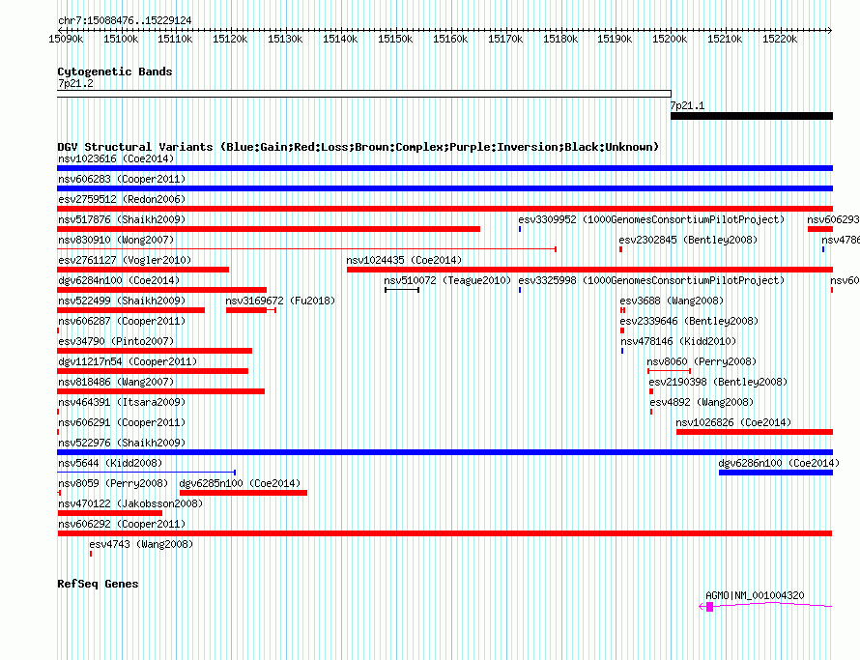The width and height of the screenshot is (860, 660).
Task: Click the nsv830910 (Wong2007) variant label
Action: coord(116,240)
